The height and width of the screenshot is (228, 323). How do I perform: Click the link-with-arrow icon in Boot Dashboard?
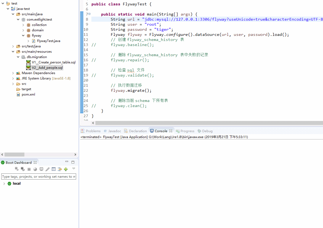pyautogui.click(x=60, y=169)
